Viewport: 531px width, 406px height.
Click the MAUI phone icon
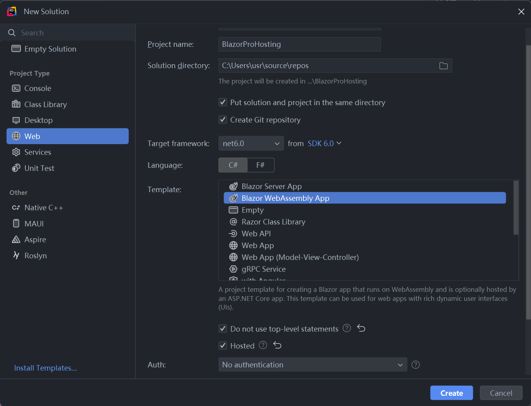pos(16,224)
